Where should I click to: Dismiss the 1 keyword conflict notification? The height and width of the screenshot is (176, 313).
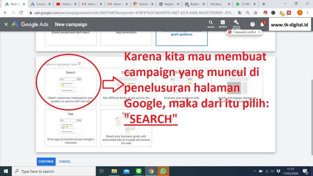coord(259,32)
